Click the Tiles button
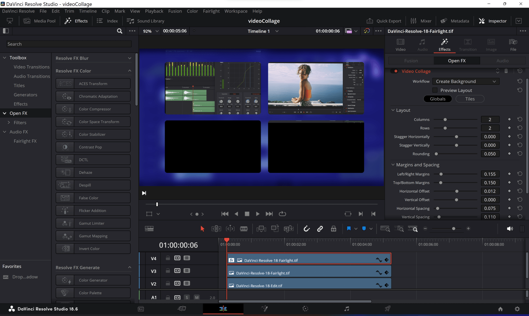The image size is (529, 316). click(470, 99)
